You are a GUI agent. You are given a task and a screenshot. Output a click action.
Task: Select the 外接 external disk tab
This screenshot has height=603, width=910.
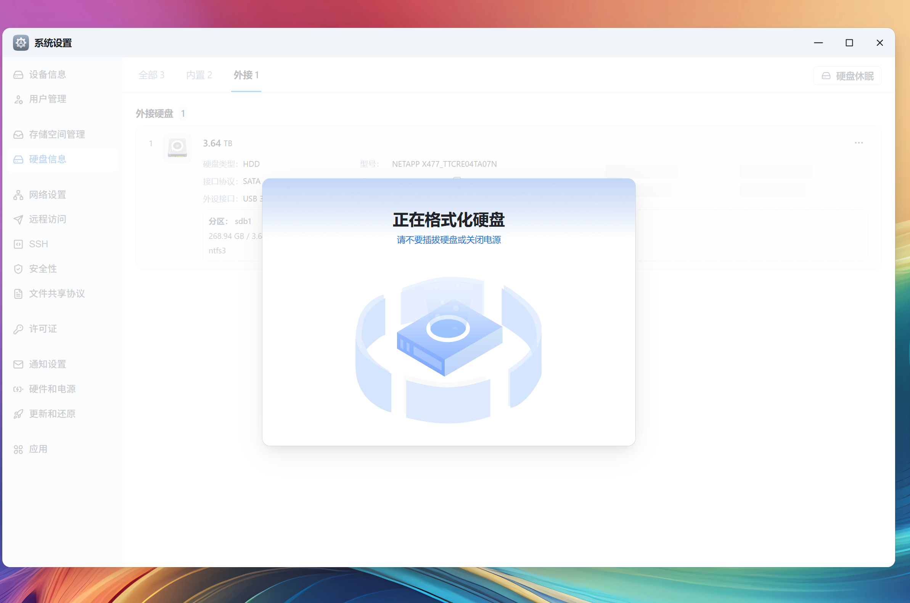[246, 75]
